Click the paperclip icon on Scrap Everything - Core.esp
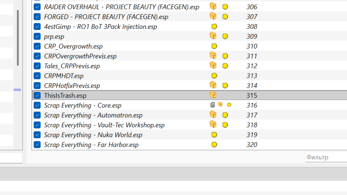The height and width of the screenshot is (195, 347). click(213, 105)
